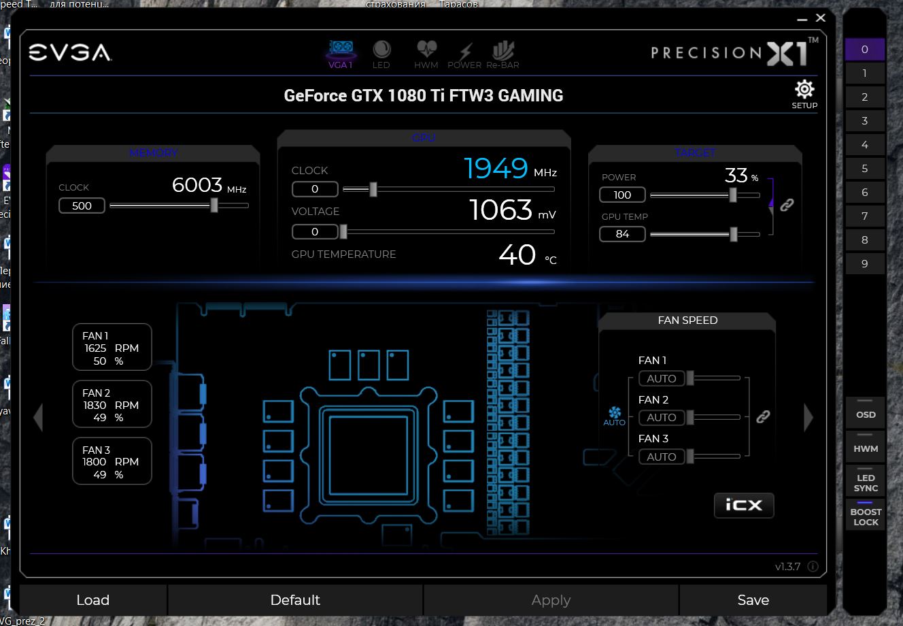Screen dimensions: 903x626
Task: Click the FAN 2 AUTO field
Action: (662, 417)
